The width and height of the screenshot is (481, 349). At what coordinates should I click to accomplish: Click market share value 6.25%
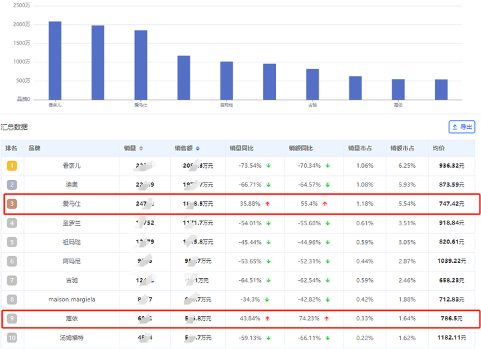[407, 166]
